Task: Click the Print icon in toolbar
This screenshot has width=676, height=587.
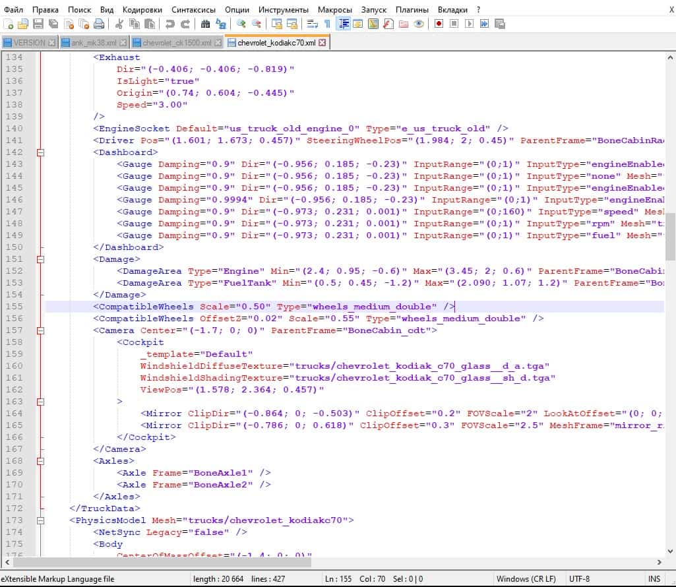Action: [99, 24]
